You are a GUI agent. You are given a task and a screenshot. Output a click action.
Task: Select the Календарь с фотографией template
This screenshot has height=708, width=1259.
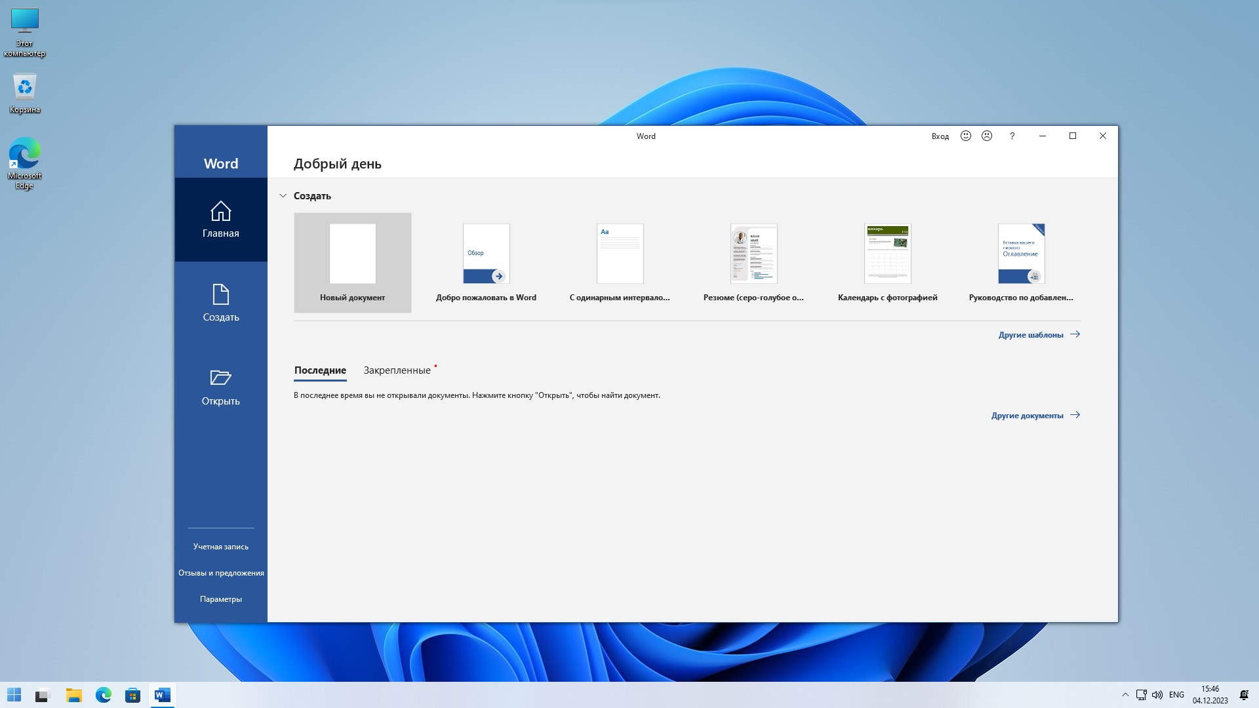(887, 262)
